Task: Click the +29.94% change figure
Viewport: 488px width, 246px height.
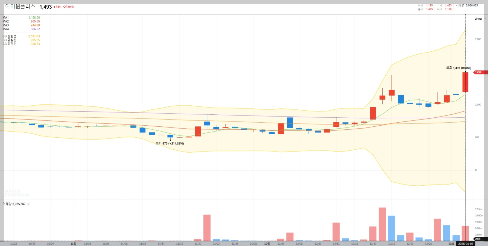Action: tap(68, 7)
